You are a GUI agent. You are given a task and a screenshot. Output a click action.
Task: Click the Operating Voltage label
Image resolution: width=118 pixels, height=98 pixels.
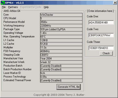[x=13, y=33]
